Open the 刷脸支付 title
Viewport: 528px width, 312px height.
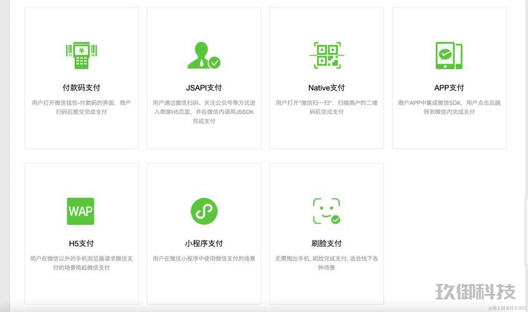coord(326,243)
